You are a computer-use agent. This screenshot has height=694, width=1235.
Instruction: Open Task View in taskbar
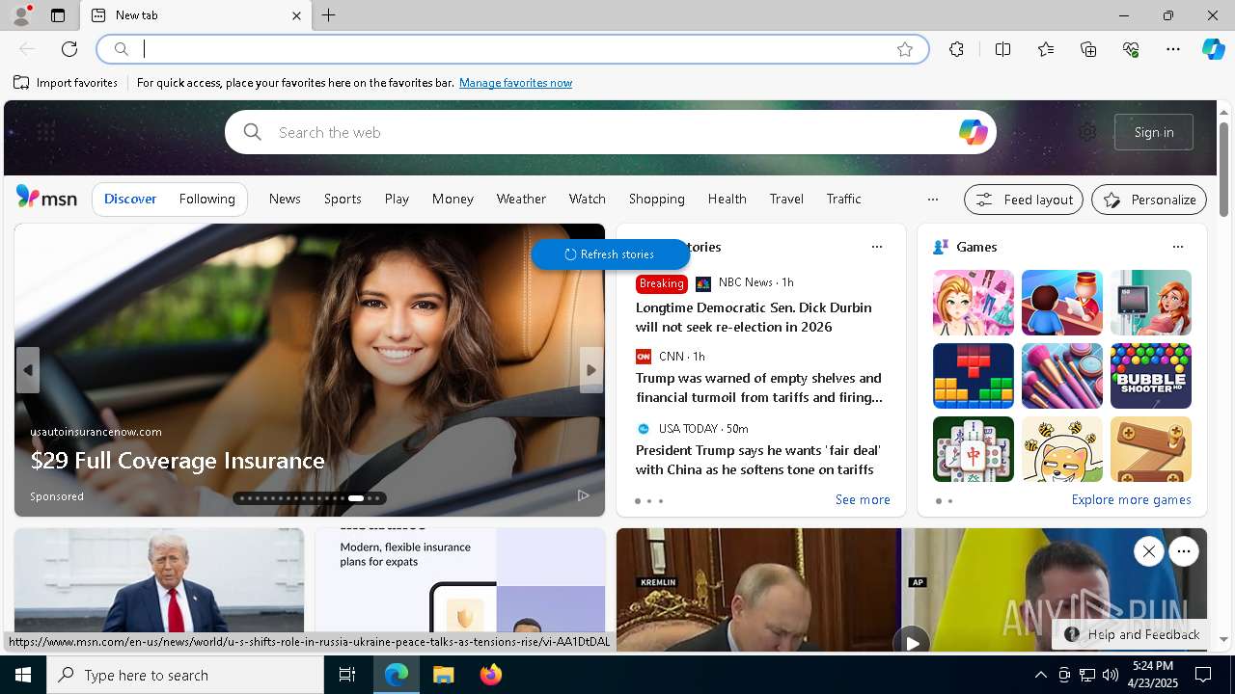(347, 675)
